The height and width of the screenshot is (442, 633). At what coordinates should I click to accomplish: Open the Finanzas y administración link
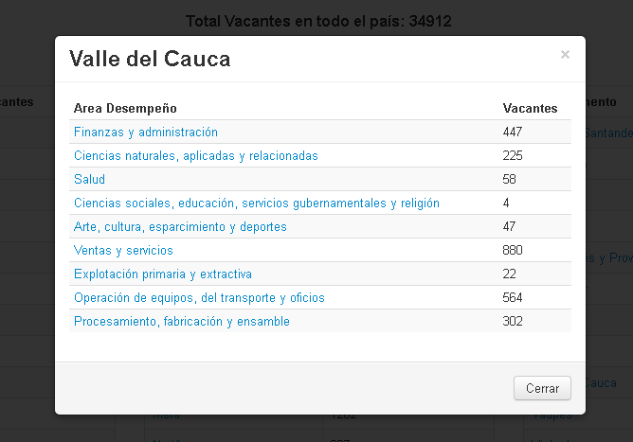[146, 133]
